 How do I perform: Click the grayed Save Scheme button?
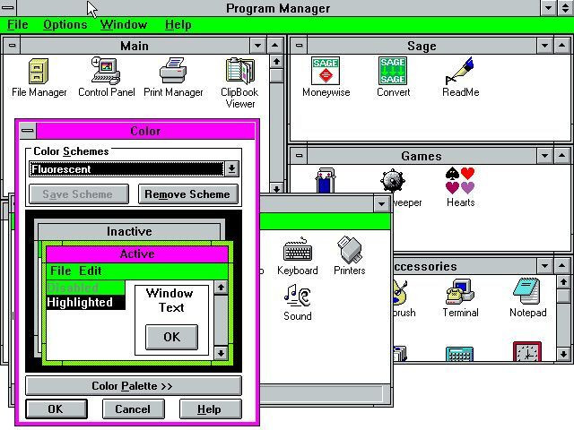(x=79, y=194)
